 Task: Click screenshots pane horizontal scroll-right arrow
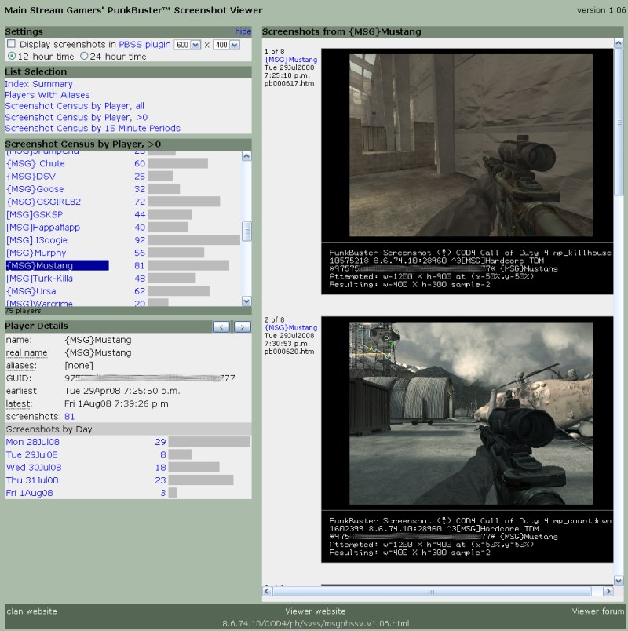607,591
